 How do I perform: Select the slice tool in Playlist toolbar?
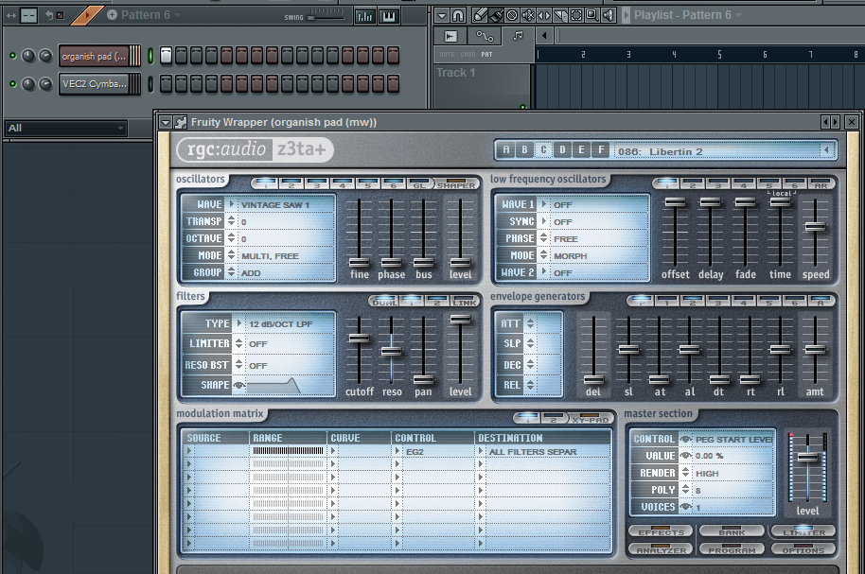[560, 15]
